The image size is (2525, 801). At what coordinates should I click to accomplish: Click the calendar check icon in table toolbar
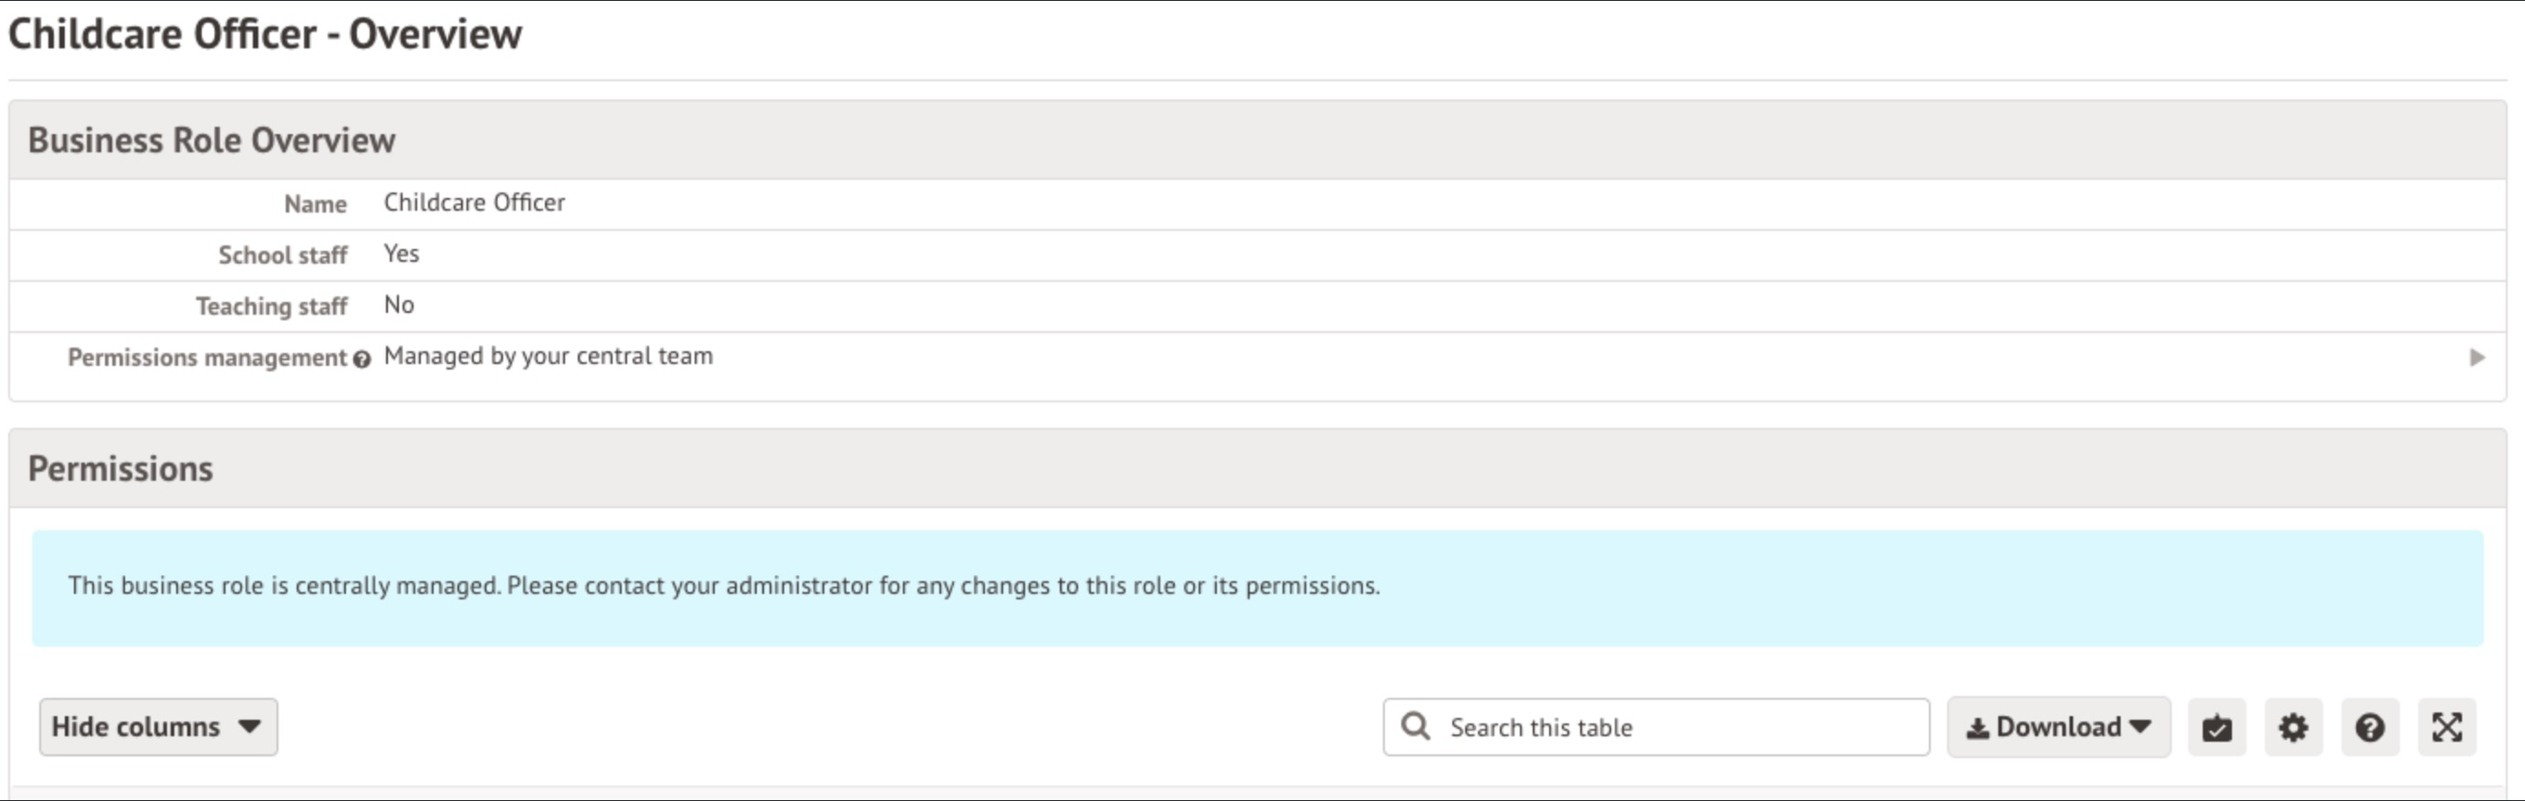click(2216, 727)
